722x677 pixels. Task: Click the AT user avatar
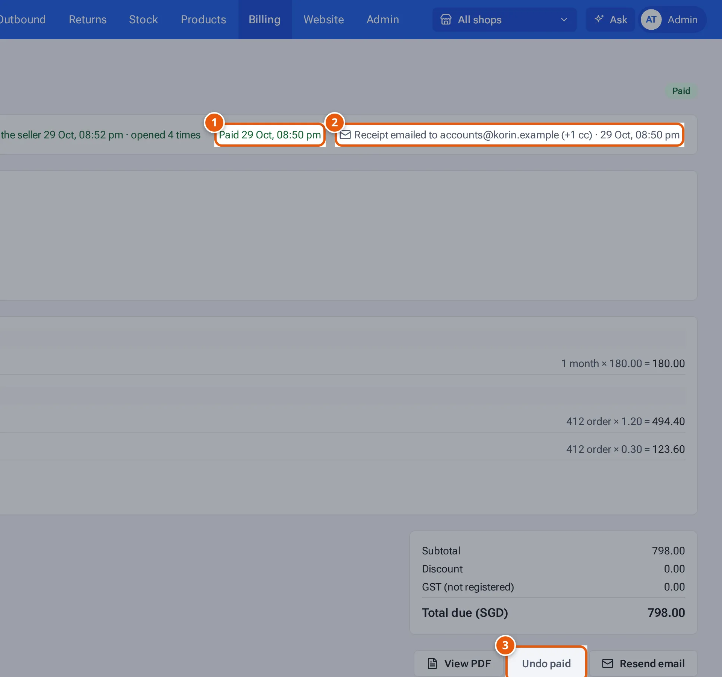pyautogui.click(x=651, y=20)
